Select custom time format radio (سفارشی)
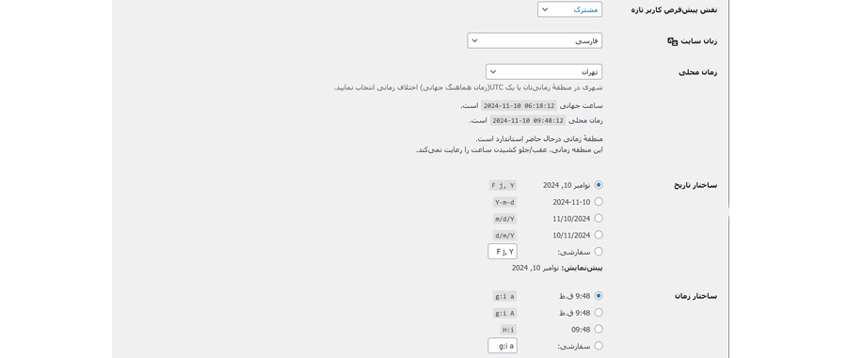Image resolution: width=847 pixels, height=358 pixels. pyautogui.click(x=599, y=346)
